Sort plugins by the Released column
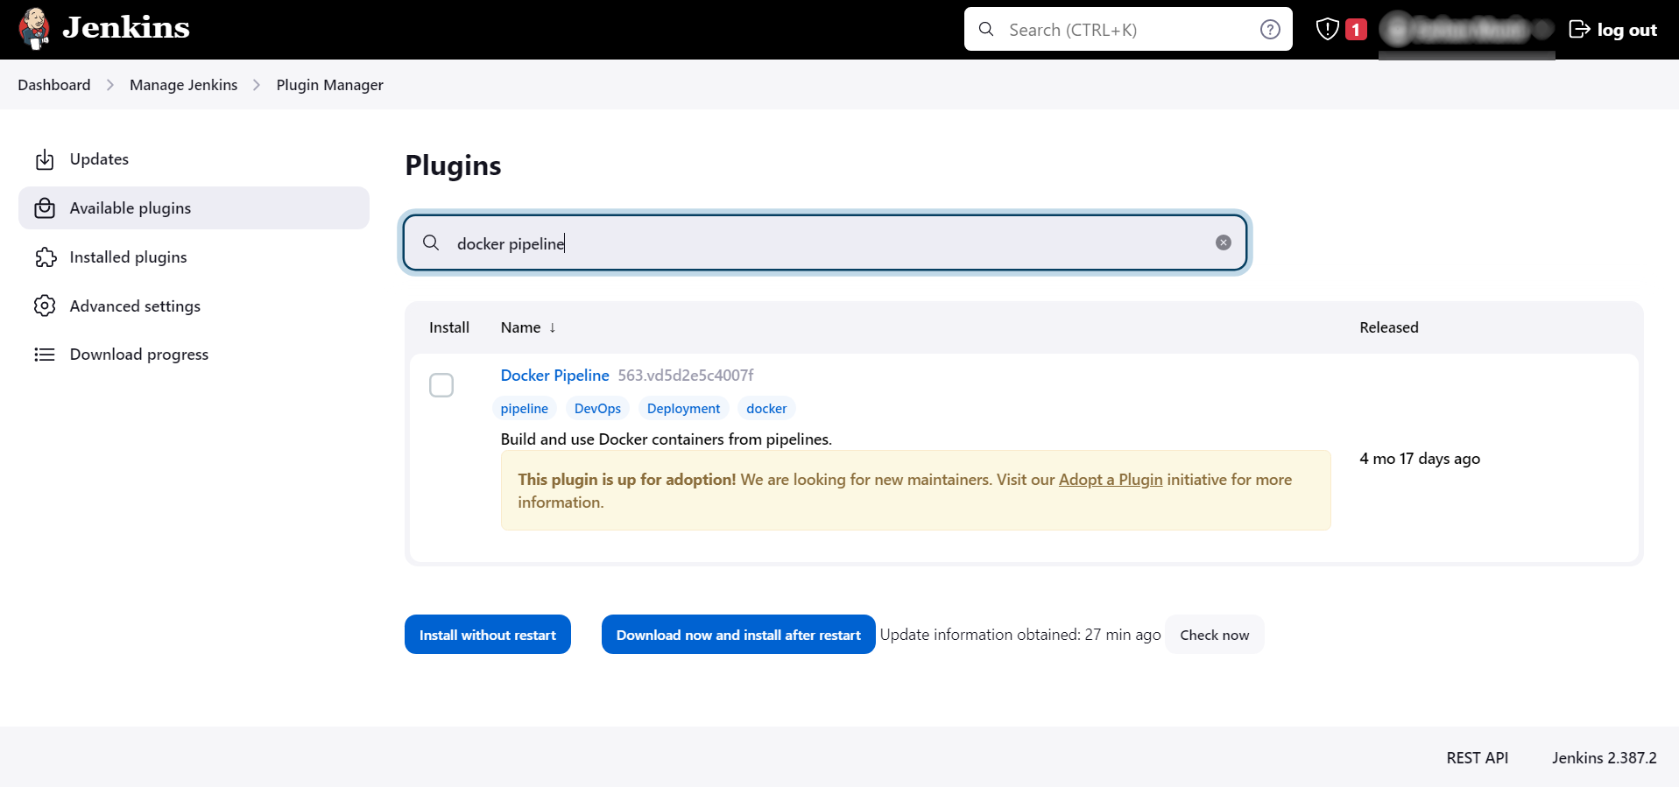 (1389, 327)
